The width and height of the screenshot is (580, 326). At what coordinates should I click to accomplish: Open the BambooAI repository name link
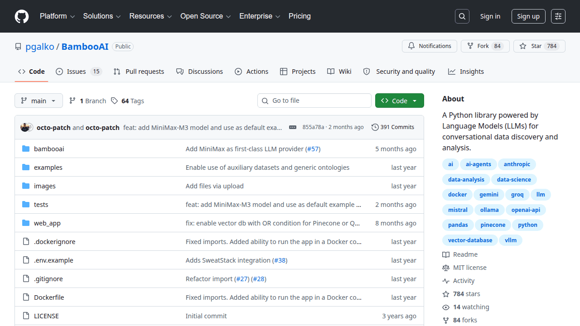click(85, 47)
